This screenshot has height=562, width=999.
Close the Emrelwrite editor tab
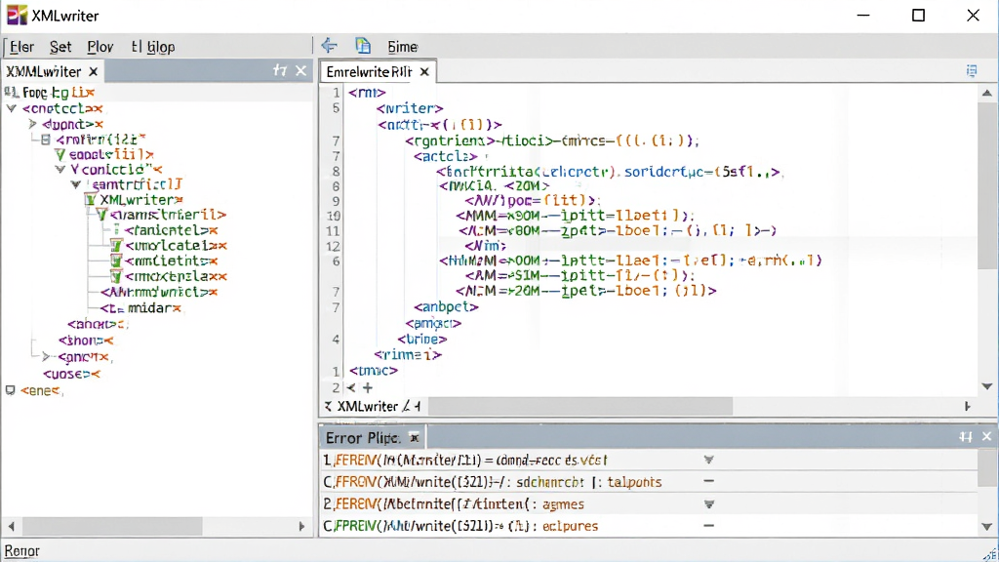(x=424, y=72)
